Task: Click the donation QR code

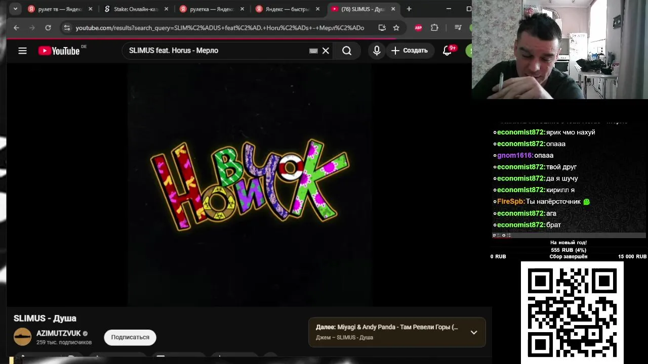Action: (572, 312)
